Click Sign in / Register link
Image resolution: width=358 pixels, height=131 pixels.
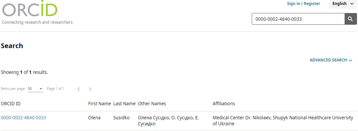(x=303, y=4)
